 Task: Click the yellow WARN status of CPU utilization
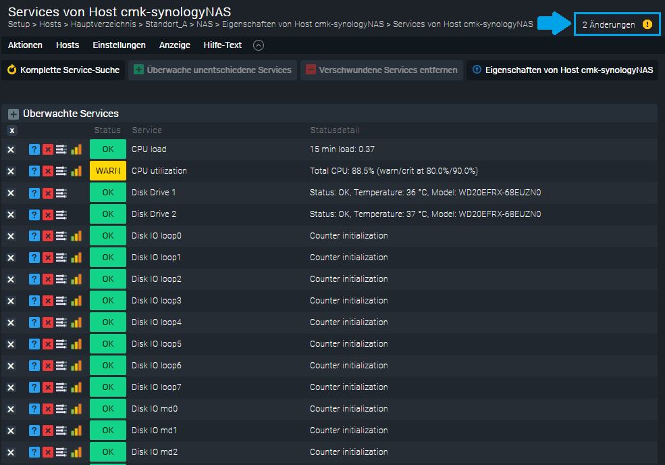pyautogui.click(x=107, y=171)
